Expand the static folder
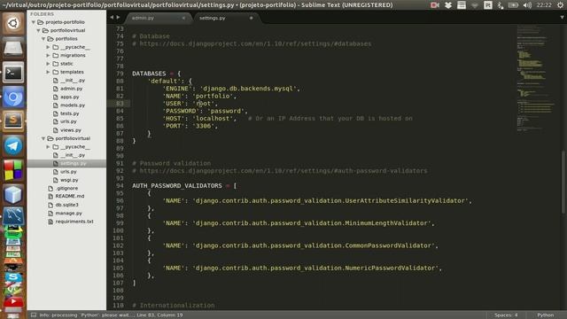The image size is (567, 319). [48, 64]
